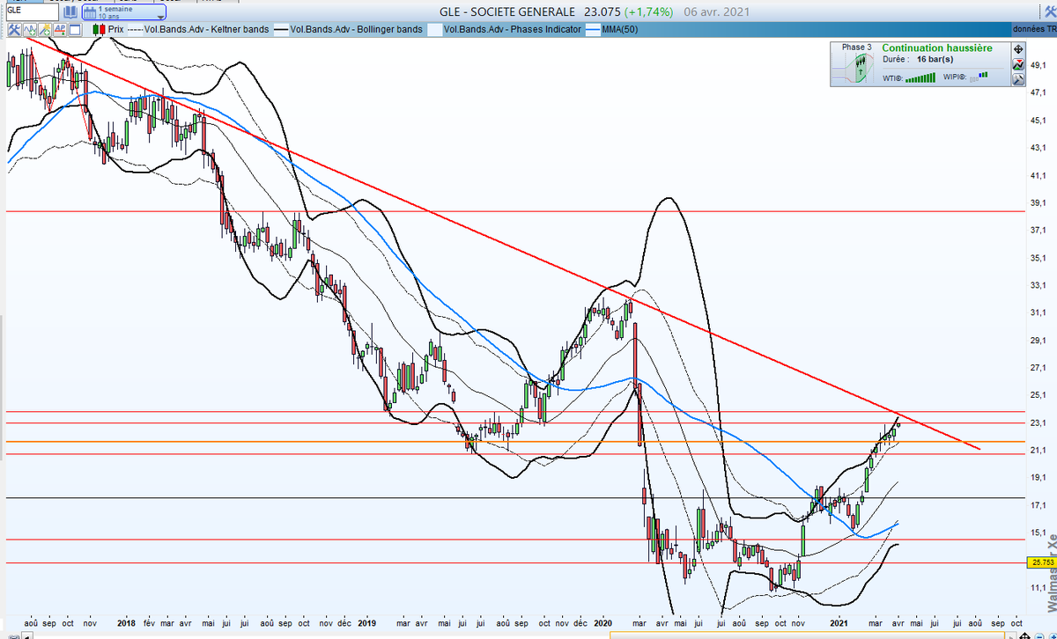Click the AP annotation icon

pyautogui.click(x=58, y=29)
